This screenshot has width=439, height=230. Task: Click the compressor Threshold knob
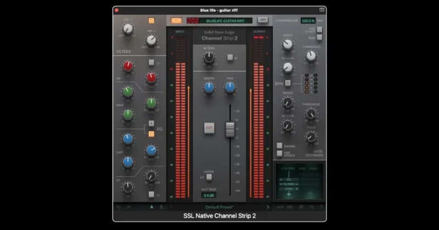point(311,56)
